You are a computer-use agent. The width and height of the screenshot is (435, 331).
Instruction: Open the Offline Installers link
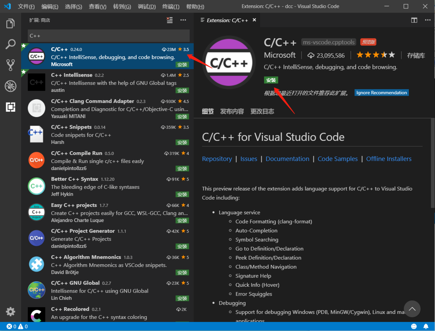[x=389, y=159]
